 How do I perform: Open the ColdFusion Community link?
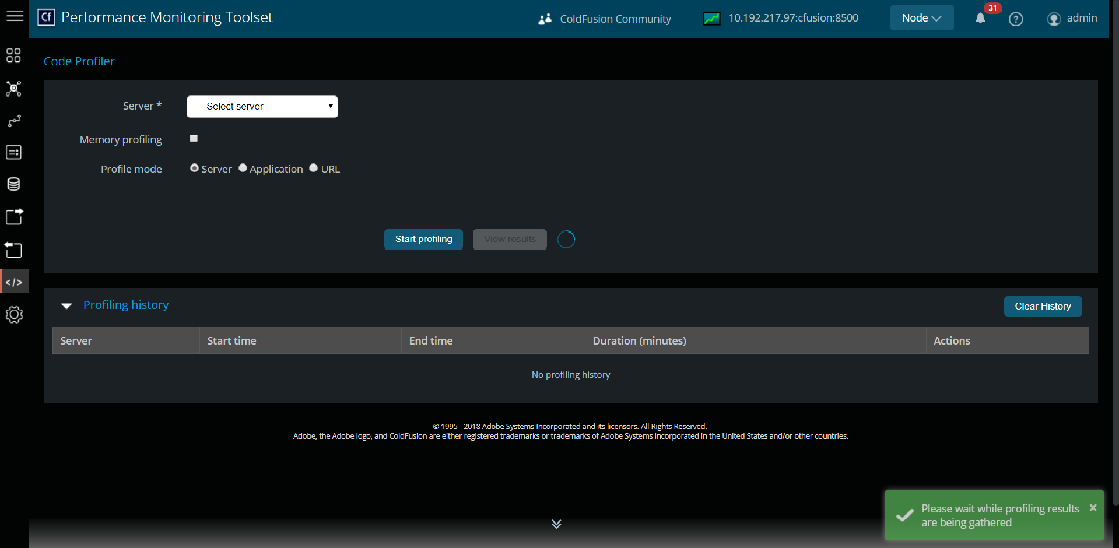click(x=605, y=19)
